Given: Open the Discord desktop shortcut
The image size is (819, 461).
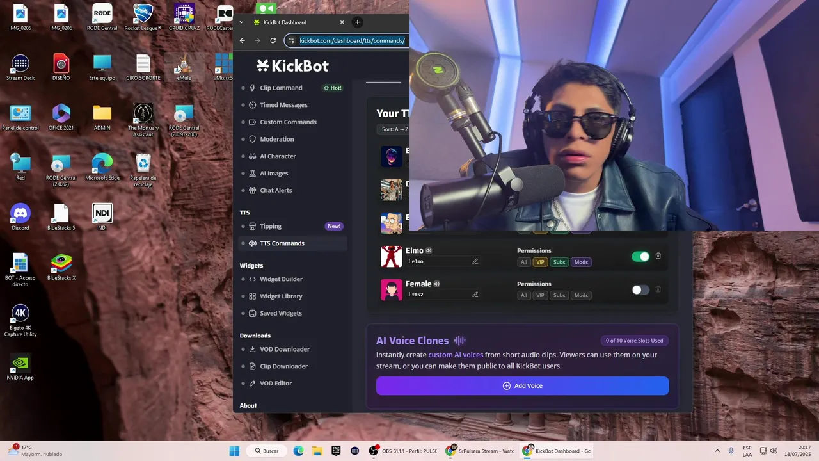Looking at the screenshot, I should coord(20,218).
